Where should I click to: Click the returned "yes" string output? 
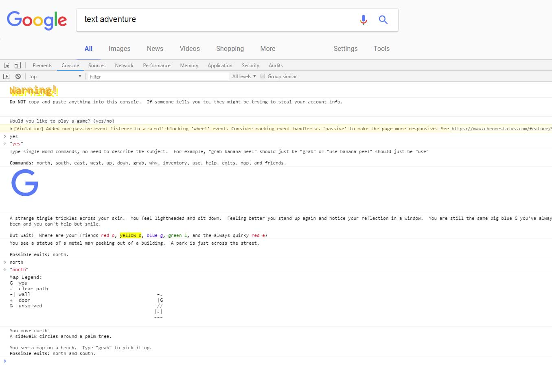pyautogui.click(x=16, y=144)
